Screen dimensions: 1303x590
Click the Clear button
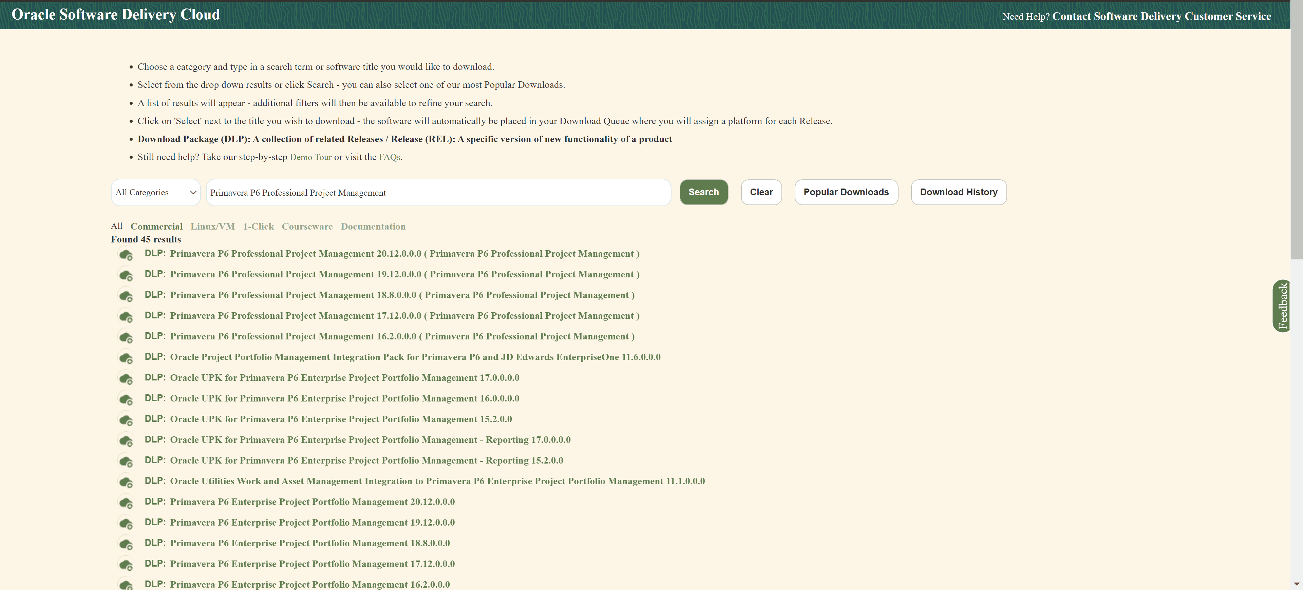pos(761,192)
